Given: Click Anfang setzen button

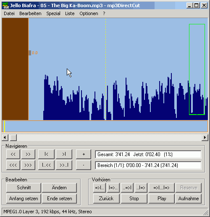Looking at the screenshot, I should 24,199.
